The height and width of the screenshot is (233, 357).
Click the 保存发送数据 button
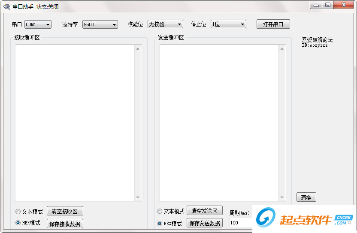click(x=204, y=223)
